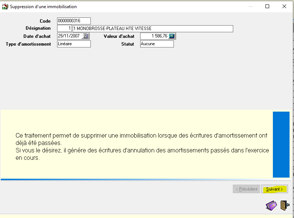The height and width of the screenshot is (218, 294).
Task: Click the 'Code' label
Action: (x=45, y=21)
